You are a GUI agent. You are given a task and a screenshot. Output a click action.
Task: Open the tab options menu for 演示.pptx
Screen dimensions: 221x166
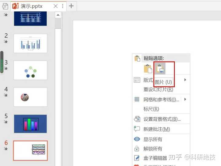[63, 6]
